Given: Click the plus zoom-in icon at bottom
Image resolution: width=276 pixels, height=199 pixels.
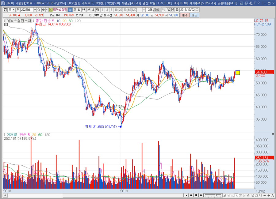Looking at the screenshot, I should 269,196.
